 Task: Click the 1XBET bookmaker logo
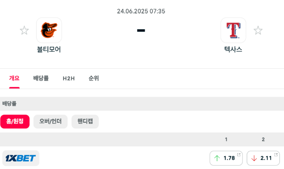(x=21, y=158)
